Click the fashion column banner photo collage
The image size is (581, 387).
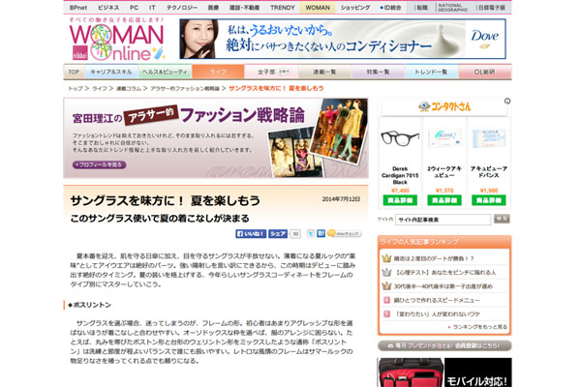318,137
